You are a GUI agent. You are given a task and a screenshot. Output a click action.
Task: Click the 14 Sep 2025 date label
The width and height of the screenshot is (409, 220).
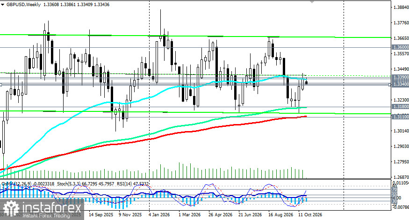coord(101,214)
